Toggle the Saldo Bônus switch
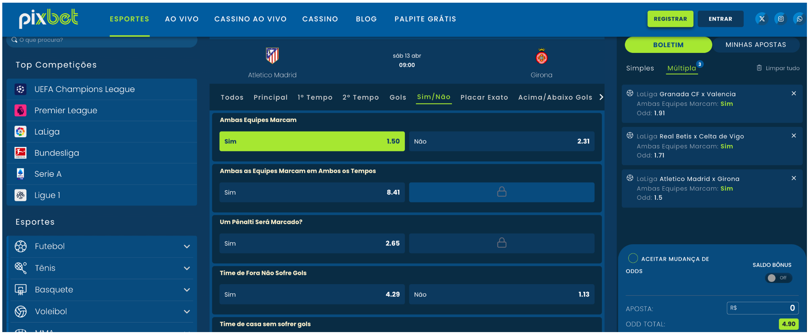This screenshot has height=334, width=810. pos(779,278)
